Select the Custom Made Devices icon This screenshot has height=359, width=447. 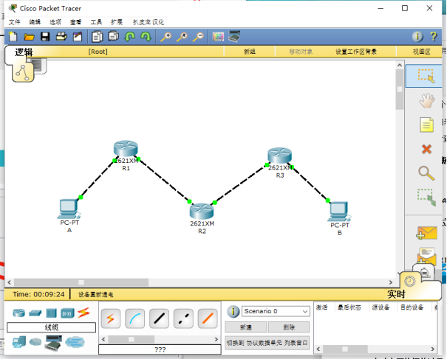click(53, 343)
